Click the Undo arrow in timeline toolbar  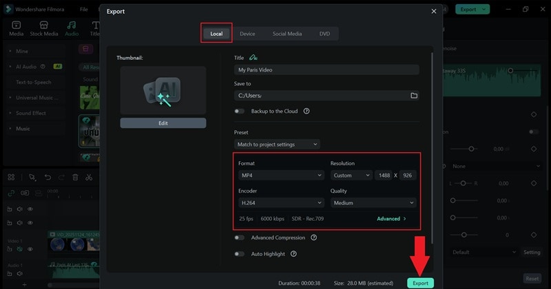[48, 178]
